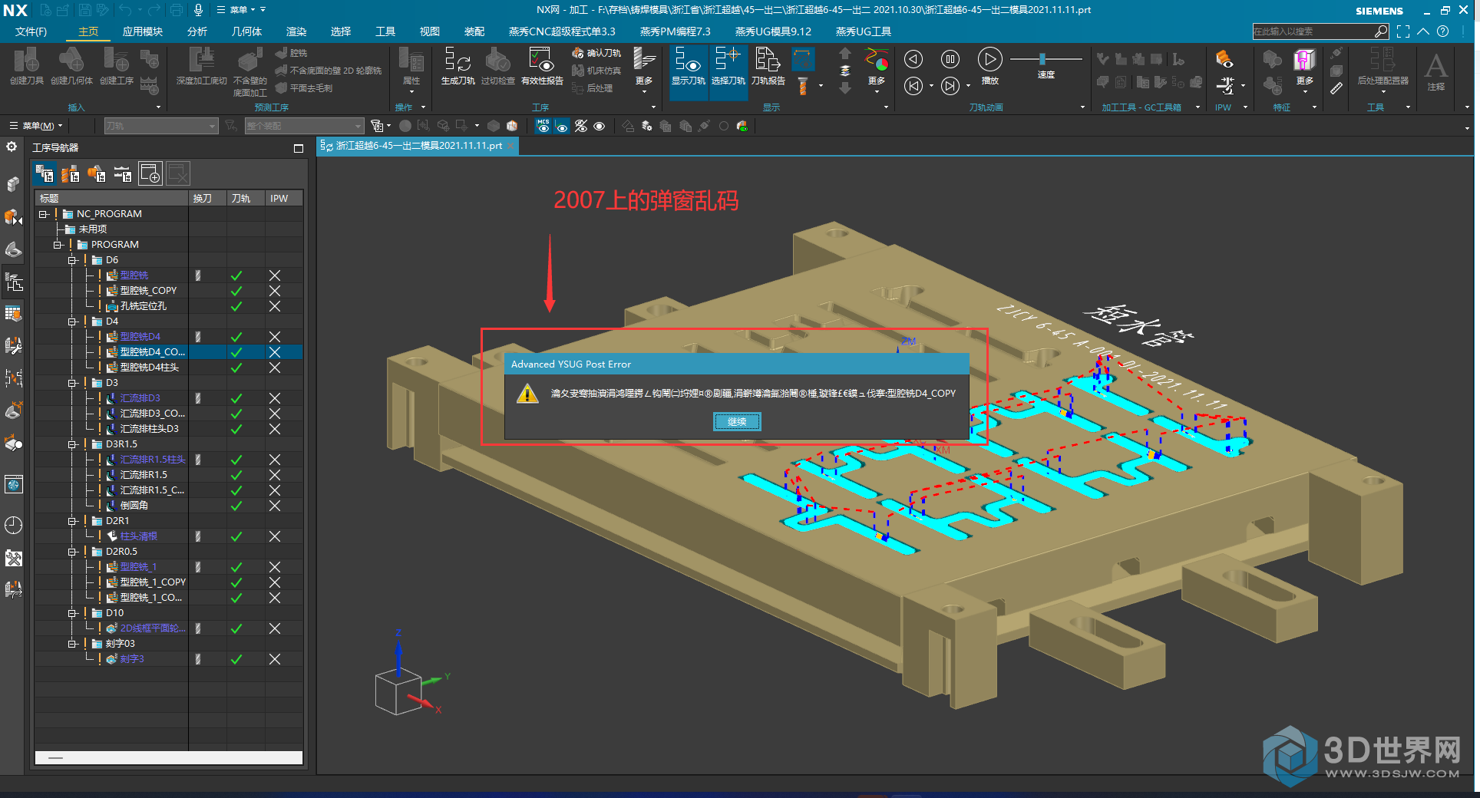Click the Generate Tool Path (生成刀轨) icon

(458, 61)
